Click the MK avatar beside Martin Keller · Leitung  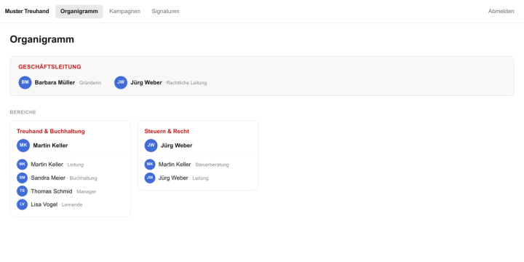(22, 164)
